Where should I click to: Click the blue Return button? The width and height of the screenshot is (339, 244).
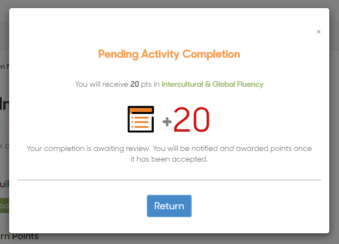(169, 206)
